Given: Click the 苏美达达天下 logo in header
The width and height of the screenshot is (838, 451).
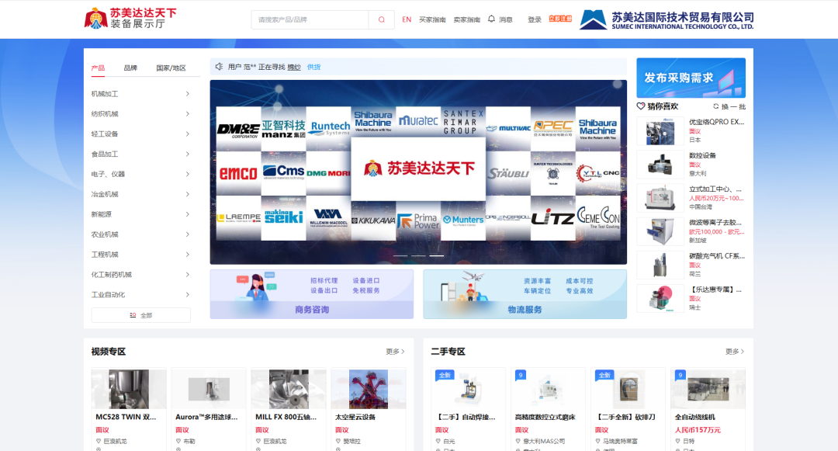Looking at the screenshot, I should [x=130, y=18].
